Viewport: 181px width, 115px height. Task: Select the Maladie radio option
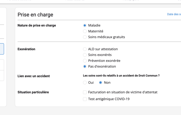pos(85,26)
